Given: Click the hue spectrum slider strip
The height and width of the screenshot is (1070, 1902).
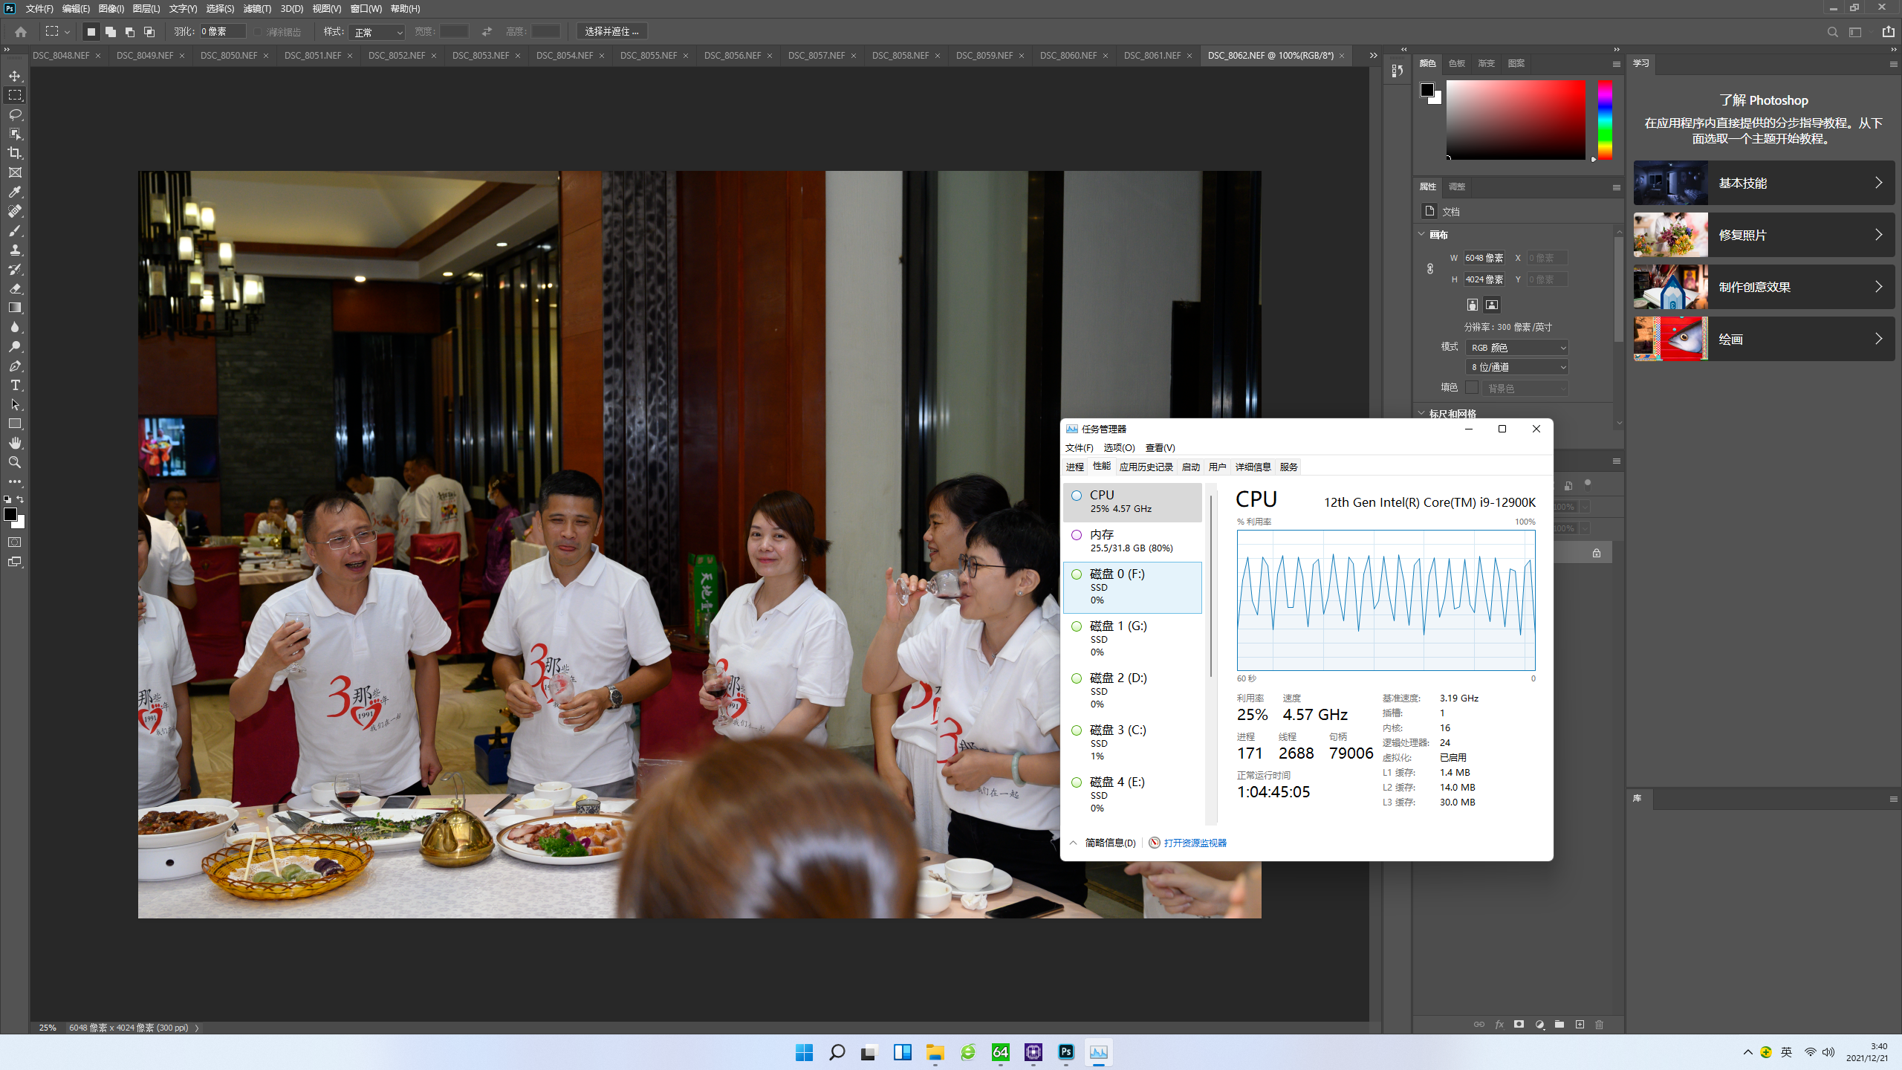Looking at the screenshot, I should 1605,119.
